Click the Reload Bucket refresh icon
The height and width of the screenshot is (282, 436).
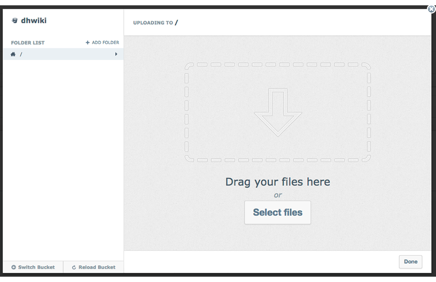point(74,267)
